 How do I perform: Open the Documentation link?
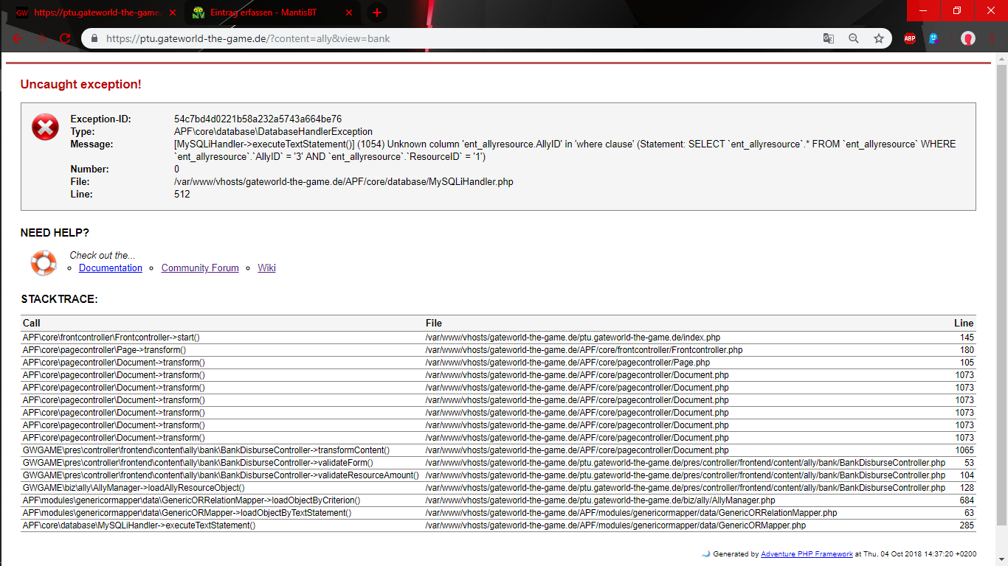pyautogui.click(x=111, y=268)
